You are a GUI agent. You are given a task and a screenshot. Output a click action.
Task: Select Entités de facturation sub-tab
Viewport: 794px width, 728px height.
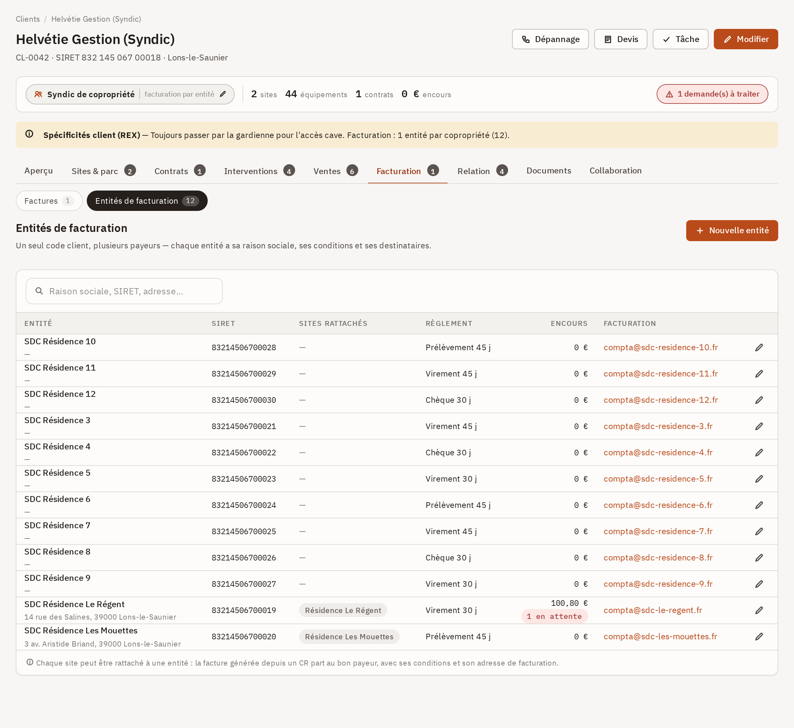pos(147,201)
